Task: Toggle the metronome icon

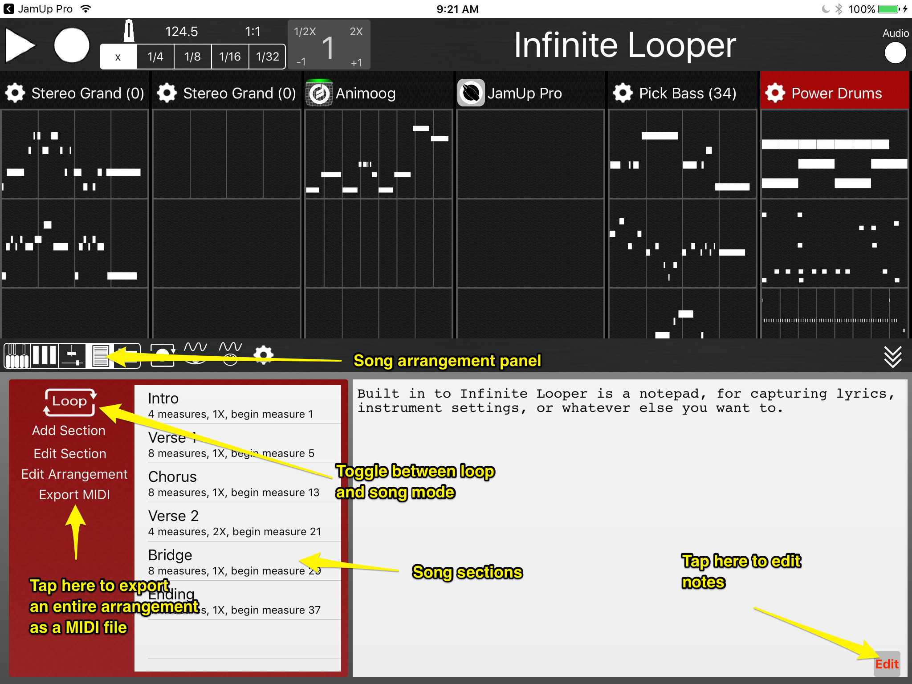Action: point(129,31)
